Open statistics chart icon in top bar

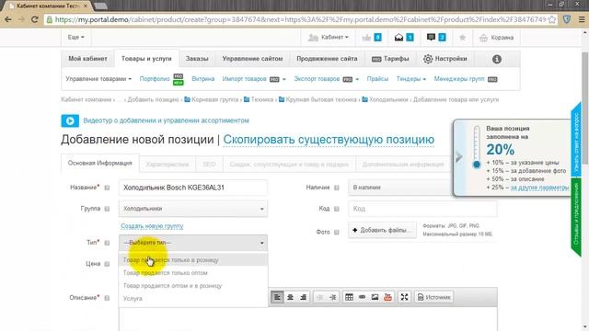click(366, 37)
